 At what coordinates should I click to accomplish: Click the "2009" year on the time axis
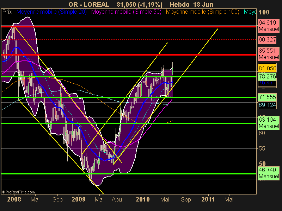coord(79,199)
